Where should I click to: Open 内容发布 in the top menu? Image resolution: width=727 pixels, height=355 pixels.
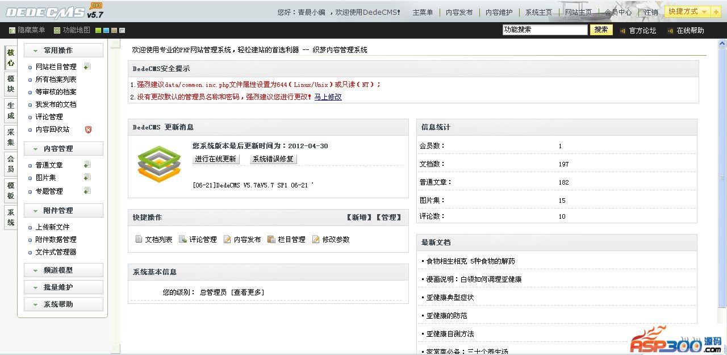tap(459, 12)
